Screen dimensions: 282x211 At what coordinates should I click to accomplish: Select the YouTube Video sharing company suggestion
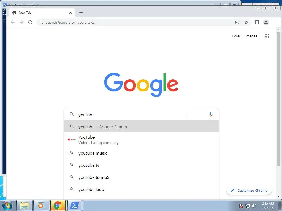click(141, 140)
